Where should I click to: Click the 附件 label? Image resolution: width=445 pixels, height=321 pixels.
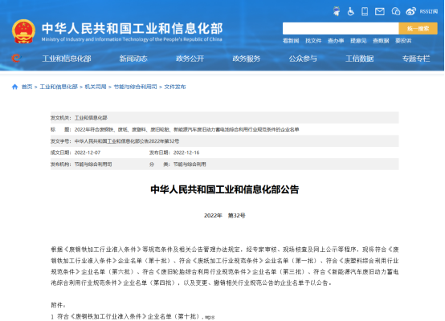pyautogui.click(x=58, y=305)
